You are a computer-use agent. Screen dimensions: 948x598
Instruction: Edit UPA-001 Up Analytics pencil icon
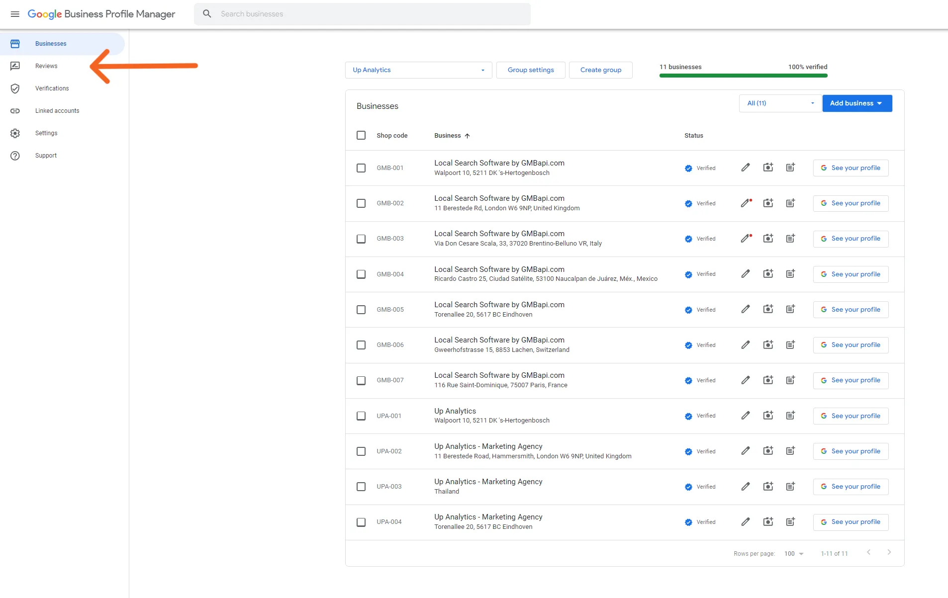point(745,416)
